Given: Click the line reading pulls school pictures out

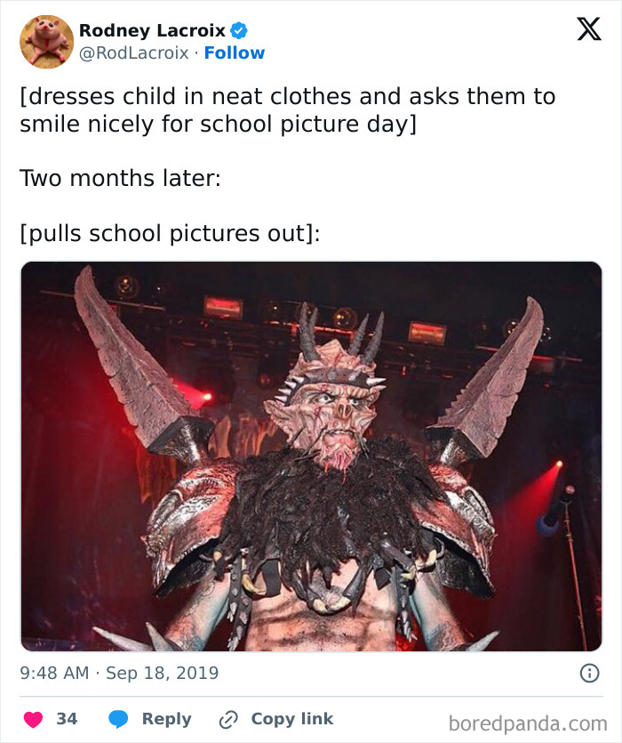Looking at the screenshot, I should click(x=169, y=232).
